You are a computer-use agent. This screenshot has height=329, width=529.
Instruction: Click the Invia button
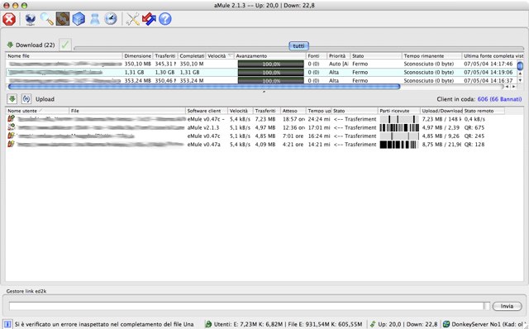click(507, 306)
